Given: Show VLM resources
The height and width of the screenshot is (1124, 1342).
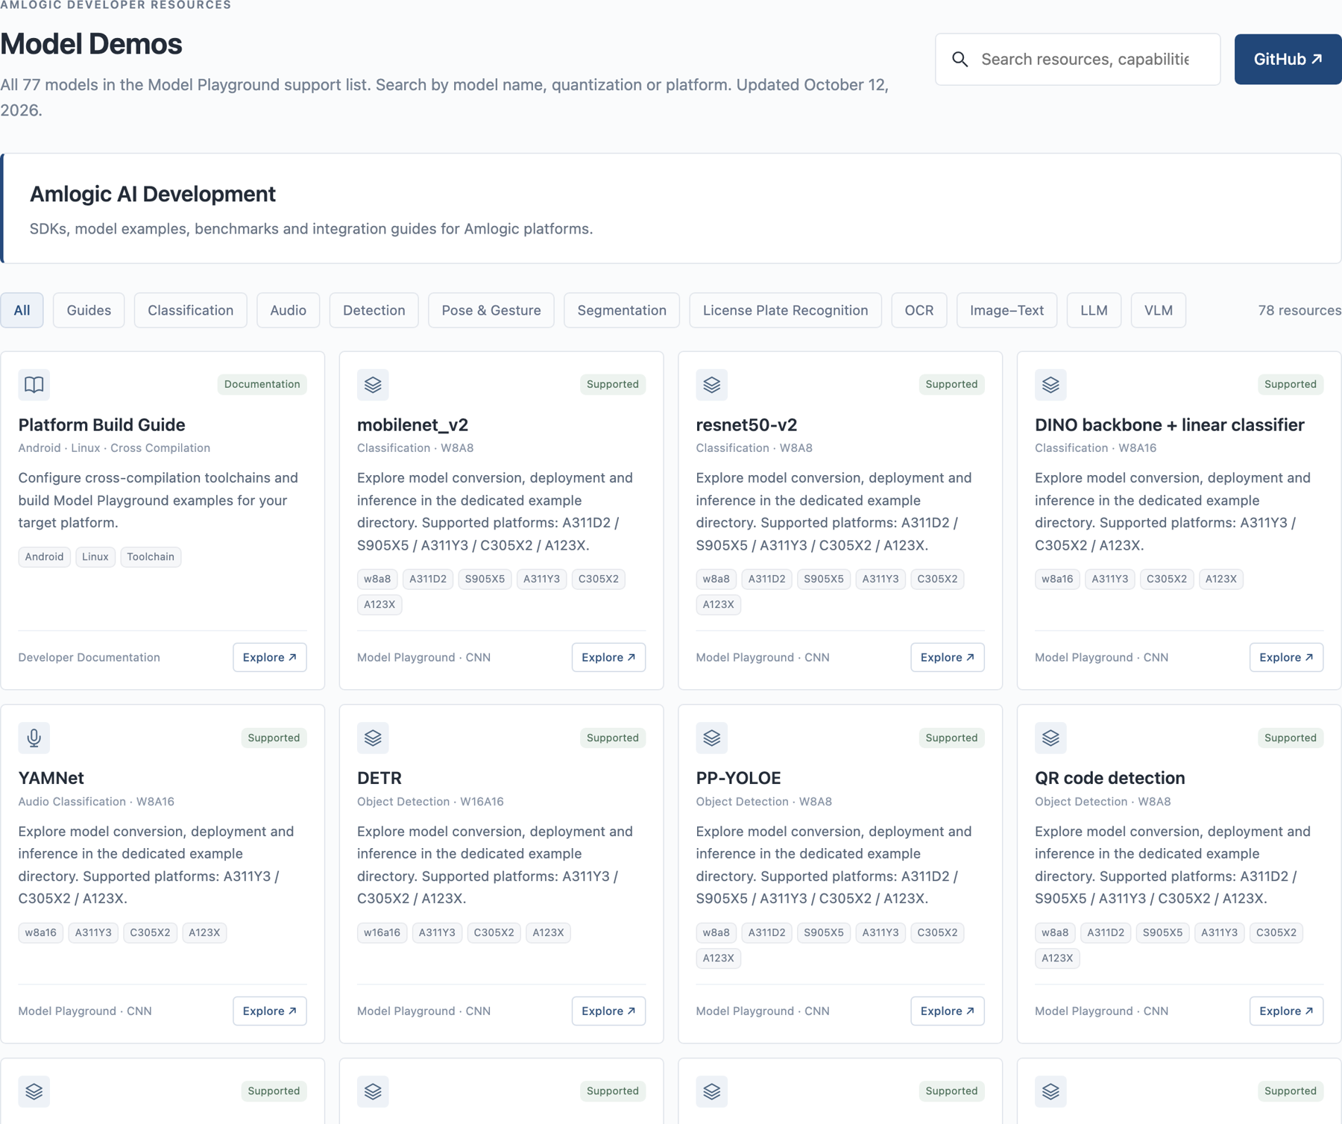Looking at the screenshot, I should (x=1159, y=310).
